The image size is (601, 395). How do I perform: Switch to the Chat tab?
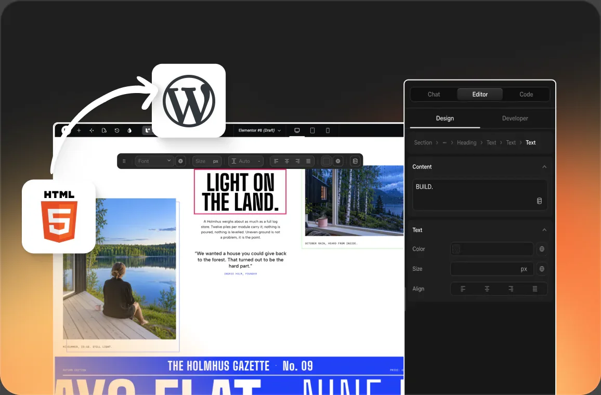click(434, 94)
